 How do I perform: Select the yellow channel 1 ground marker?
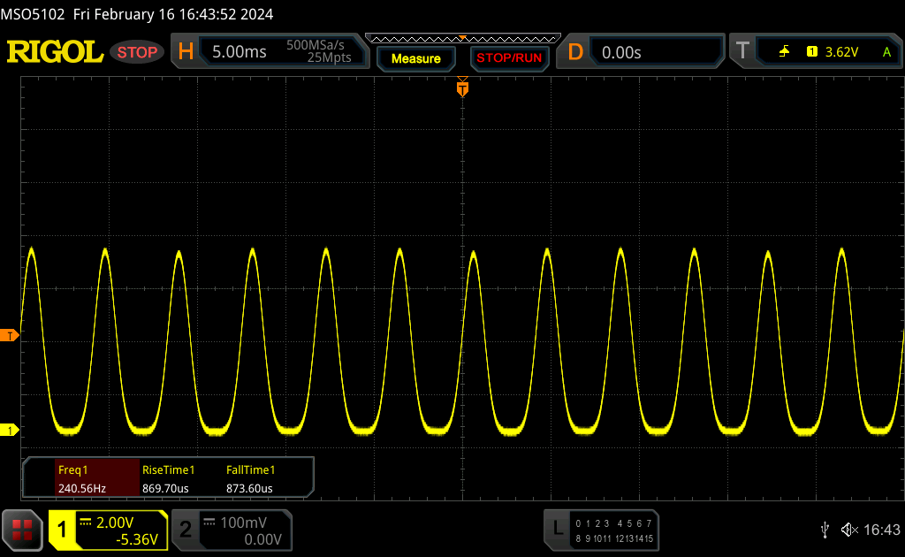click(9, 430)
